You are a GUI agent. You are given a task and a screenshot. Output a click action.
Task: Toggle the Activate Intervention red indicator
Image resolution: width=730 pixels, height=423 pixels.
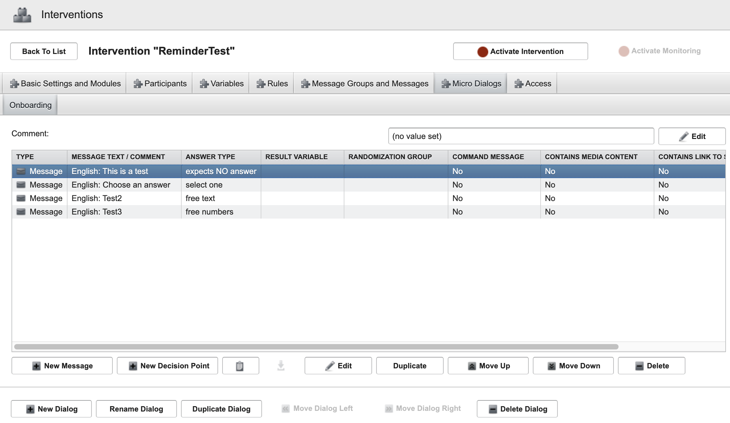(x=481, y=51)
